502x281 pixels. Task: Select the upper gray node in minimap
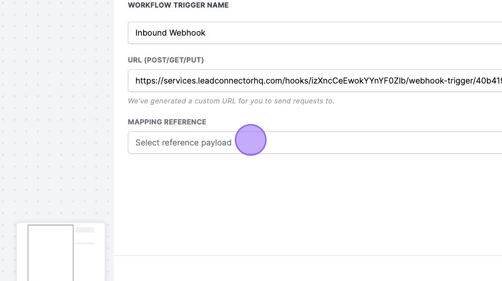point(85,230)
